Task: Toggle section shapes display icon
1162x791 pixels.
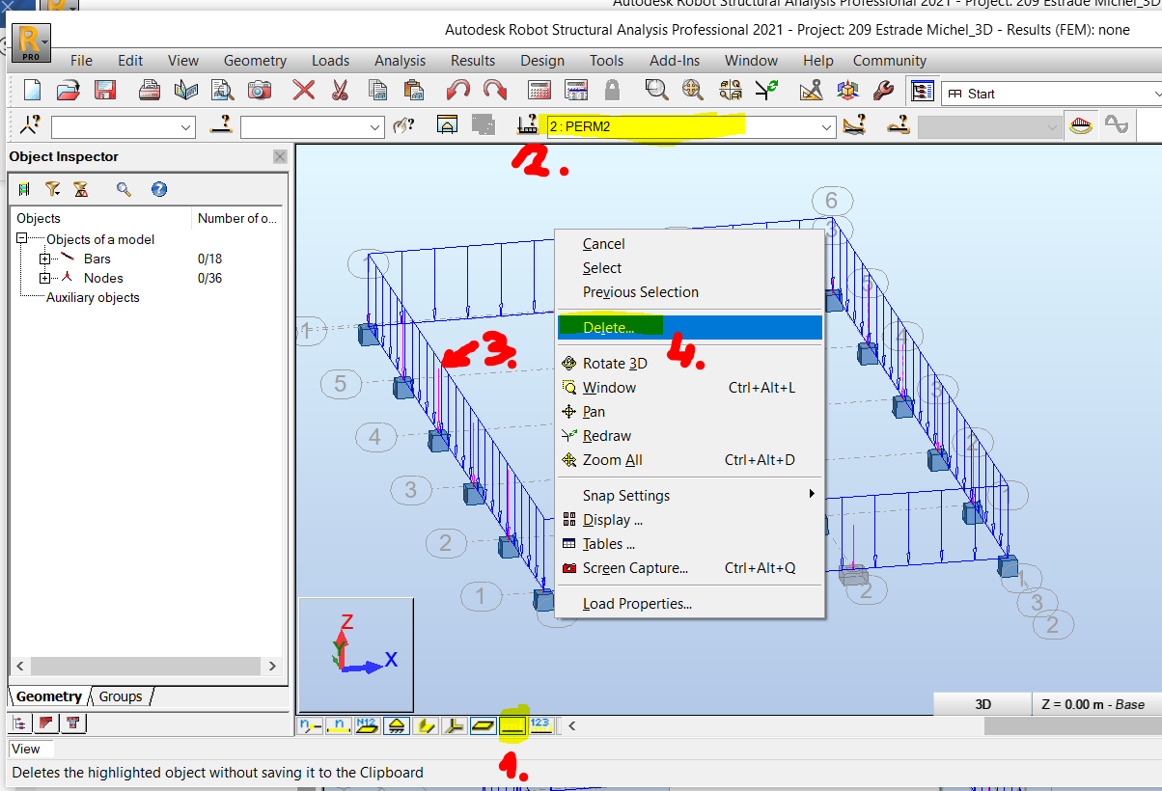Action: click(x=425, y=725)
